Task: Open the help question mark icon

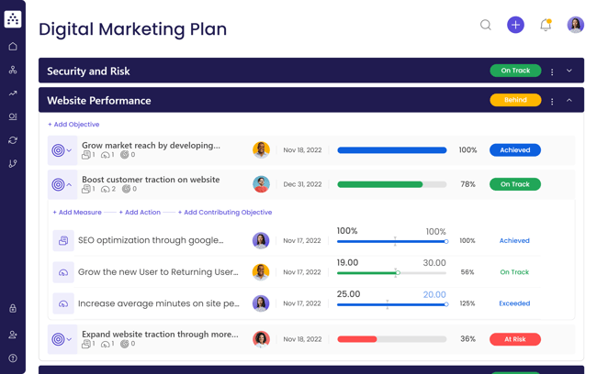Action: [13, 358]
